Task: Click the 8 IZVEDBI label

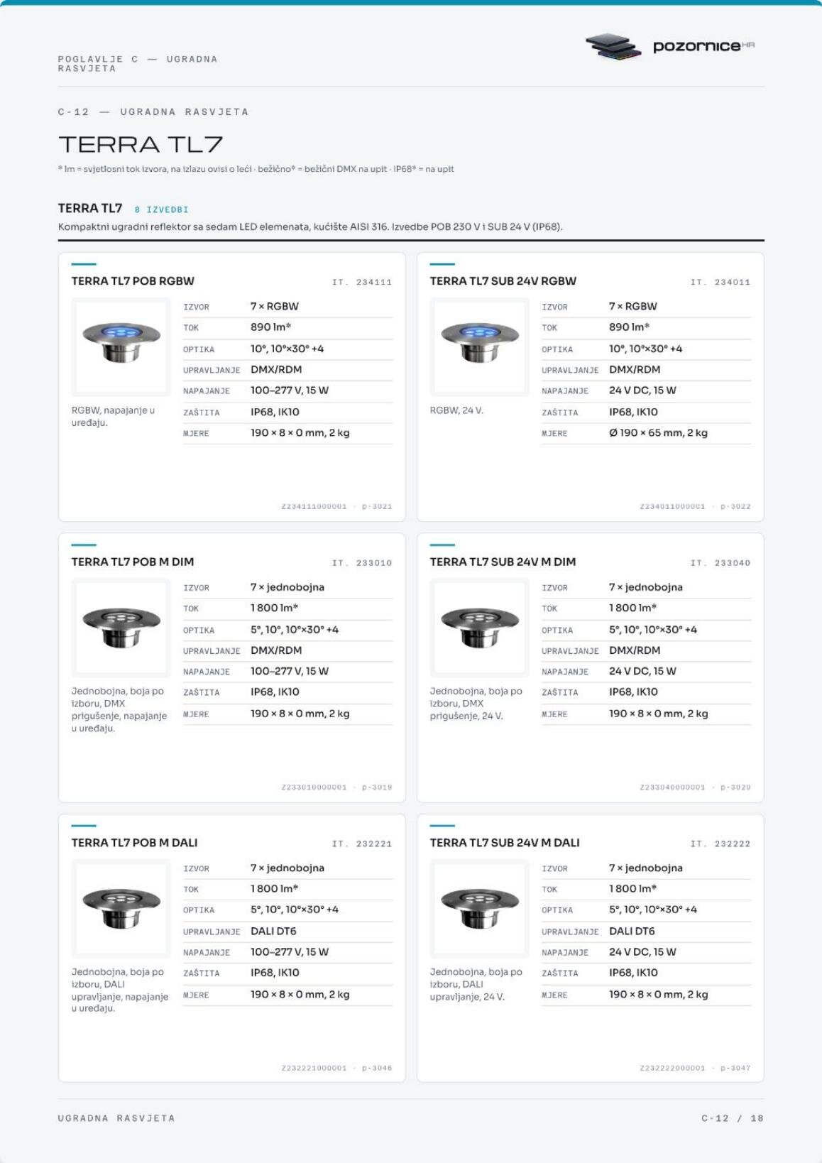Action: (161, 209)
